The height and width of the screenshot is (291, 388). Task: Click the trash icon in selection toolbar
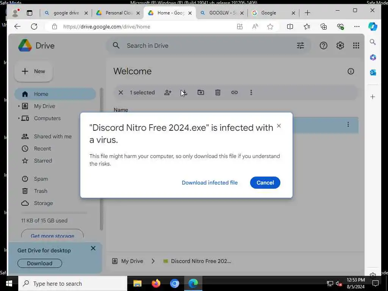(218, 92)
